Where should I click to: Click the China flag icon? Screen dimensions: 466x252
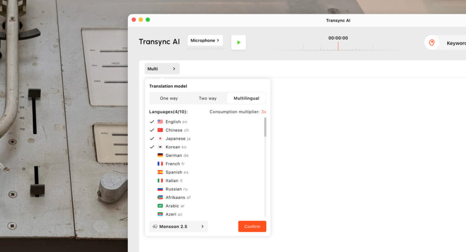[x=160, y=130]
